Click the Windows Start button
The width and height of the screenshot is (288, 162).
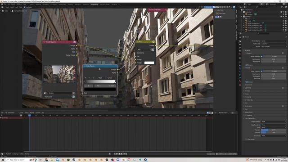click(3, 160)
